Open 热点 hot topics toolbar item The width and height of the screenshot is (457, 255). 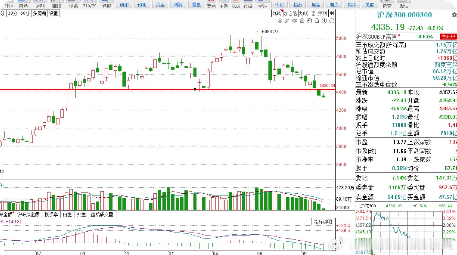211,4
